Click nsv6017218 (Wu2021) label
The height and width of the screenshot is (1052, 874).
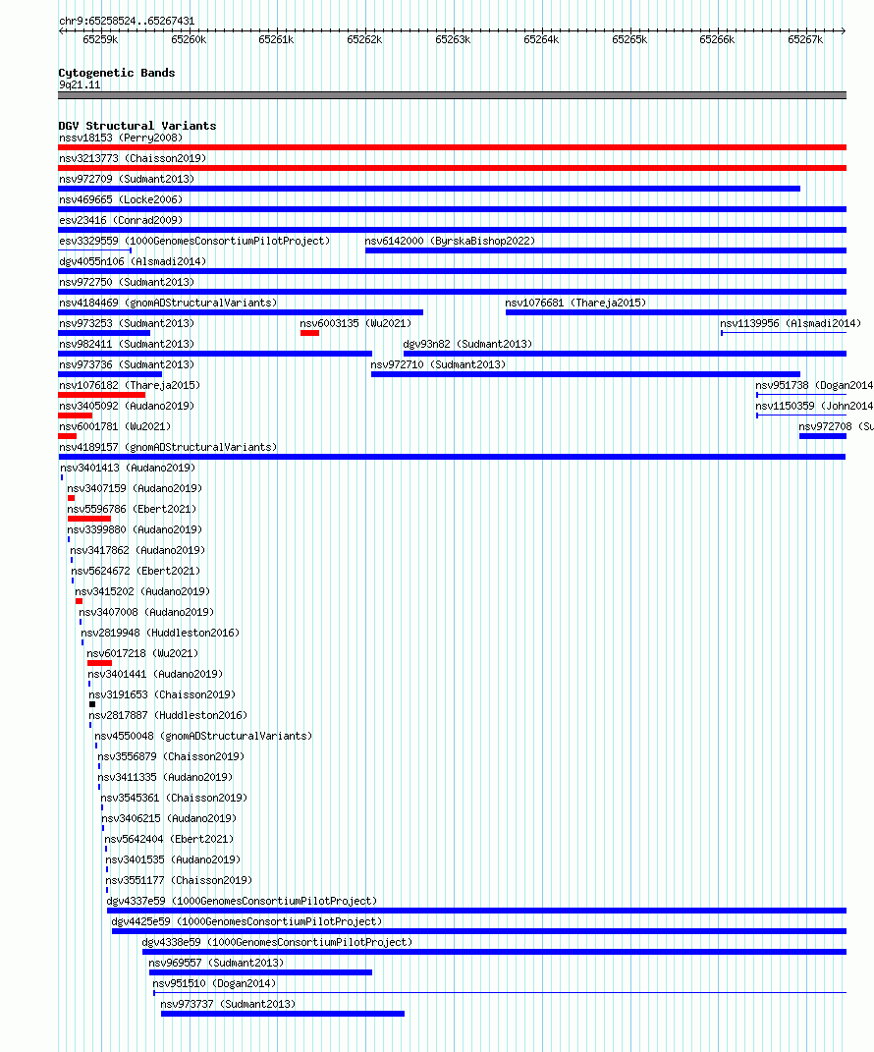(142, 654)
